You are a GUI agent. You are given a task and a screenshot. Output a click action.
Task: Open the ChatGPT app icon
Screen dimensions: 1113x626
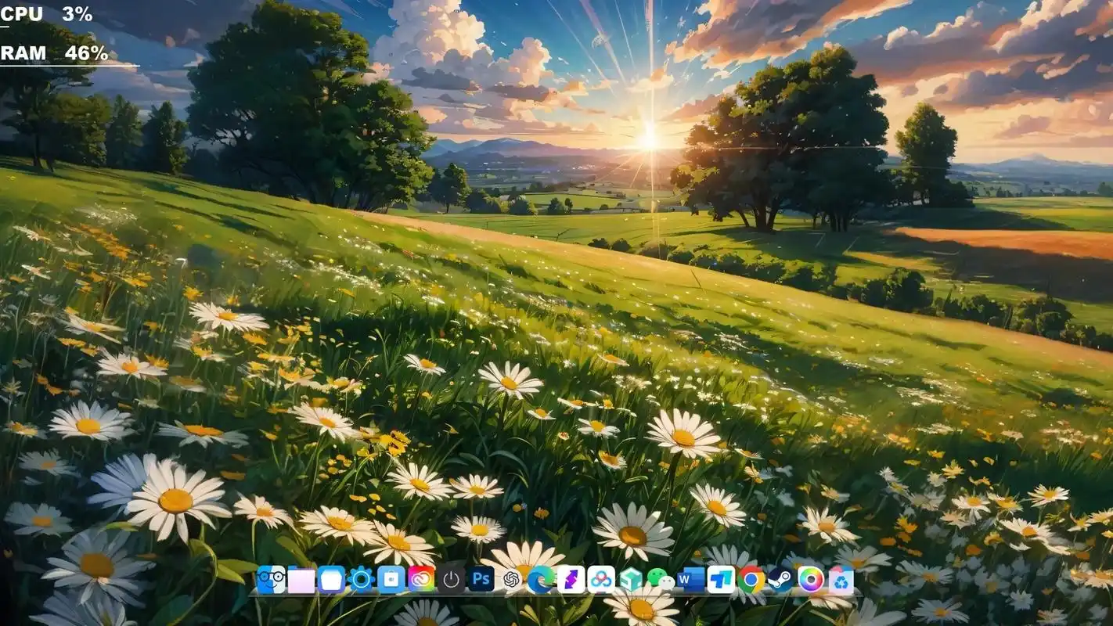(511, 580)
